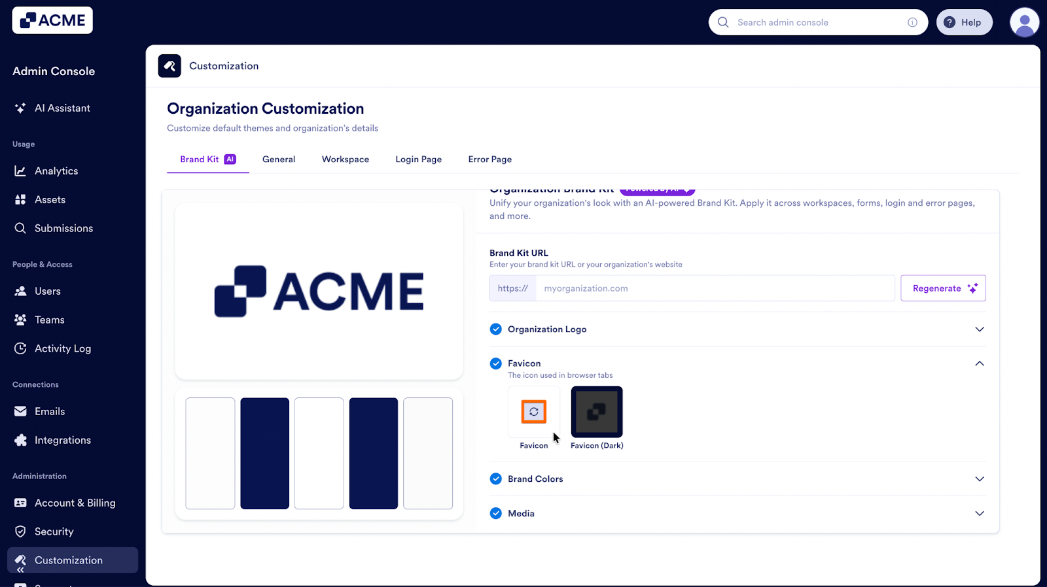Click the Media section checkmark

tap(496, 513)
